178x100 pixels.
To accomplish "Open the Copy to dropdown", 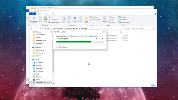I will pyautogui.click(x=69, y=20).
